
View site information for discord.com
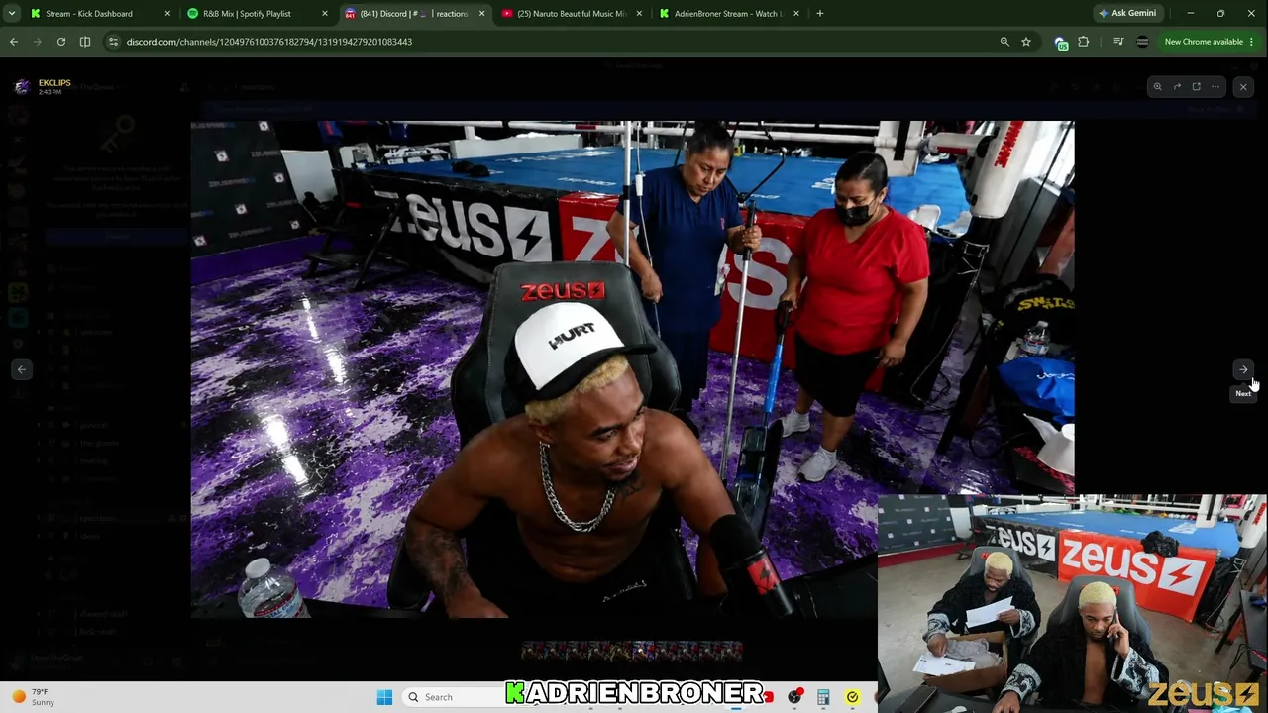(x=113, y=42)
